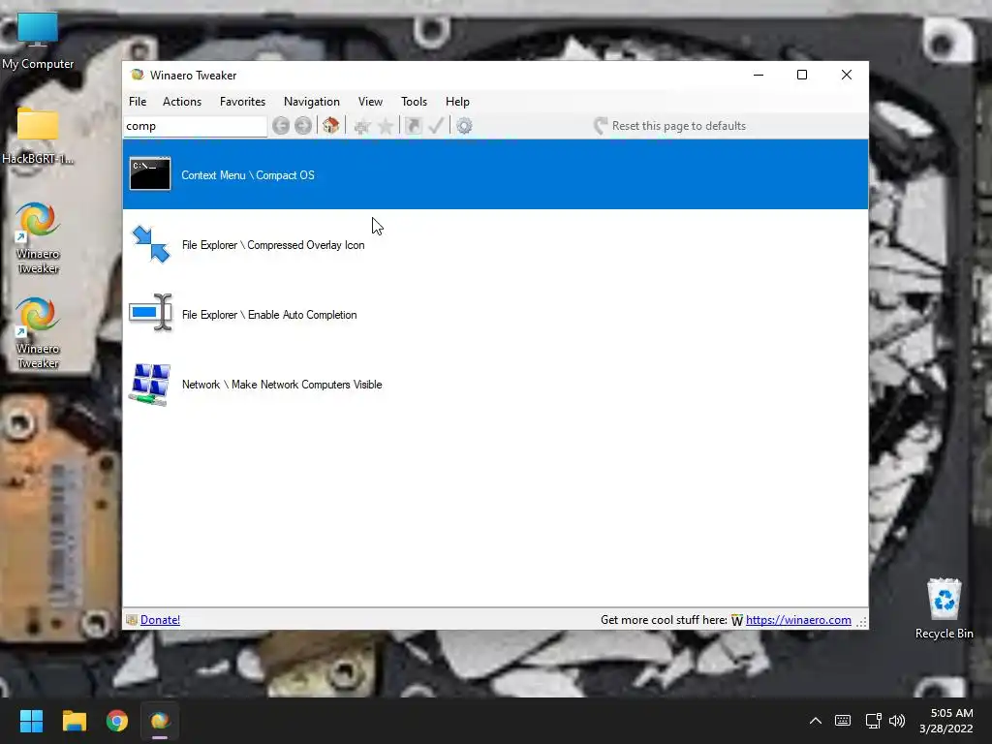Click Winaero Tweaker taskbar icon
This screenshot has width=992, height=744.
coord(160,721)
